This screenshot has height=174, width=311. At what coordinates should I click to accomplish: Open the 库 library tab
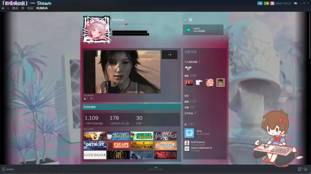(23, 8)
